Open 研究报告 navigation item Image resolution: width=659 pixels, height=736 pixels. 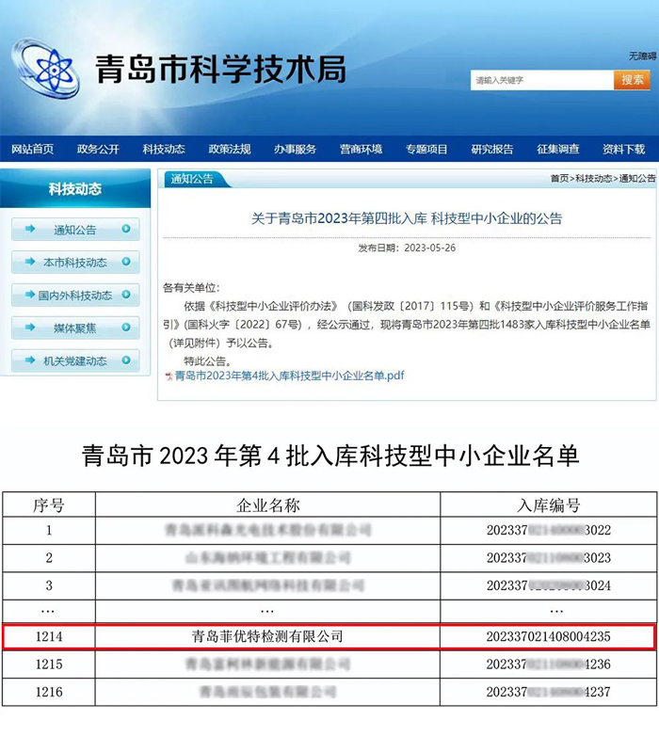click(492, 150)
